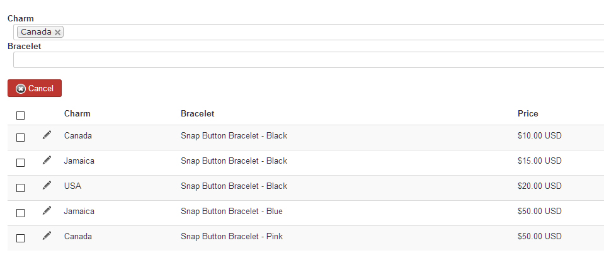Remove the Canada tag from Charm filter
Viewport: 604px width, 260px height.
(x=57, y=32)
